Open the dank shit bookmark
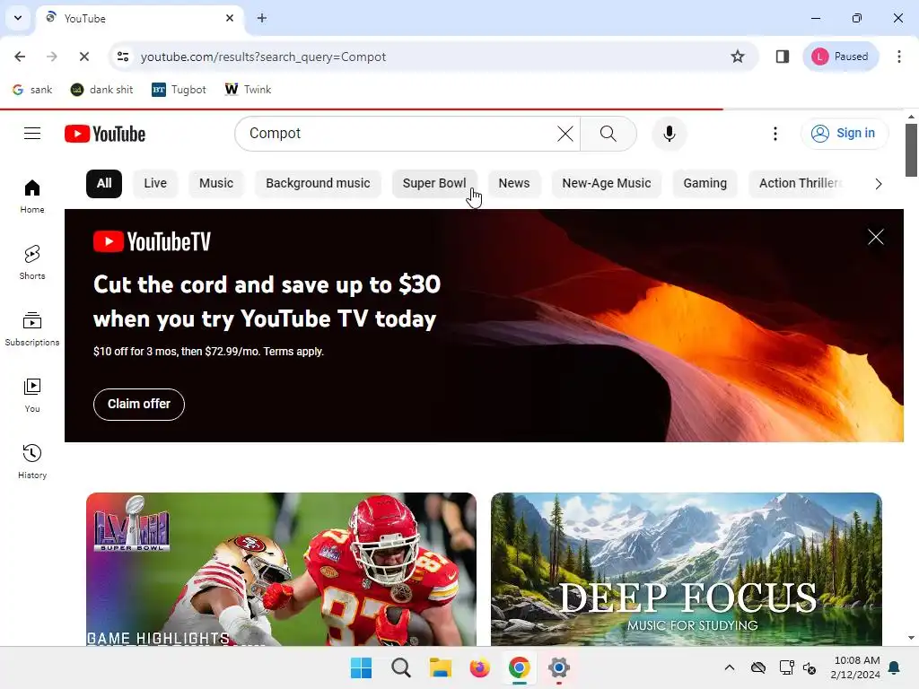The height and width of the screenshot is (689, 919). pos(102,90)
